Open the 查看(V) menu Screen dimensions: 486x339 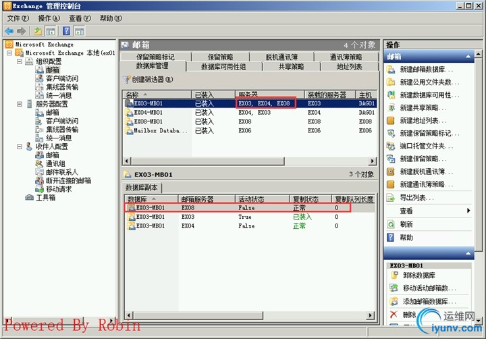(80, 18)
